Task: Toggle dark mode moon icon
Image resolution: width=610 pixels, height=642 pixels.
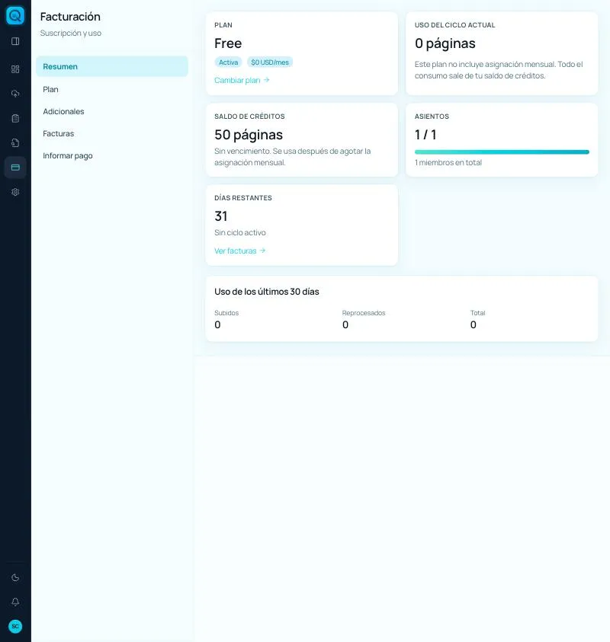Action: tap(15, 578)
